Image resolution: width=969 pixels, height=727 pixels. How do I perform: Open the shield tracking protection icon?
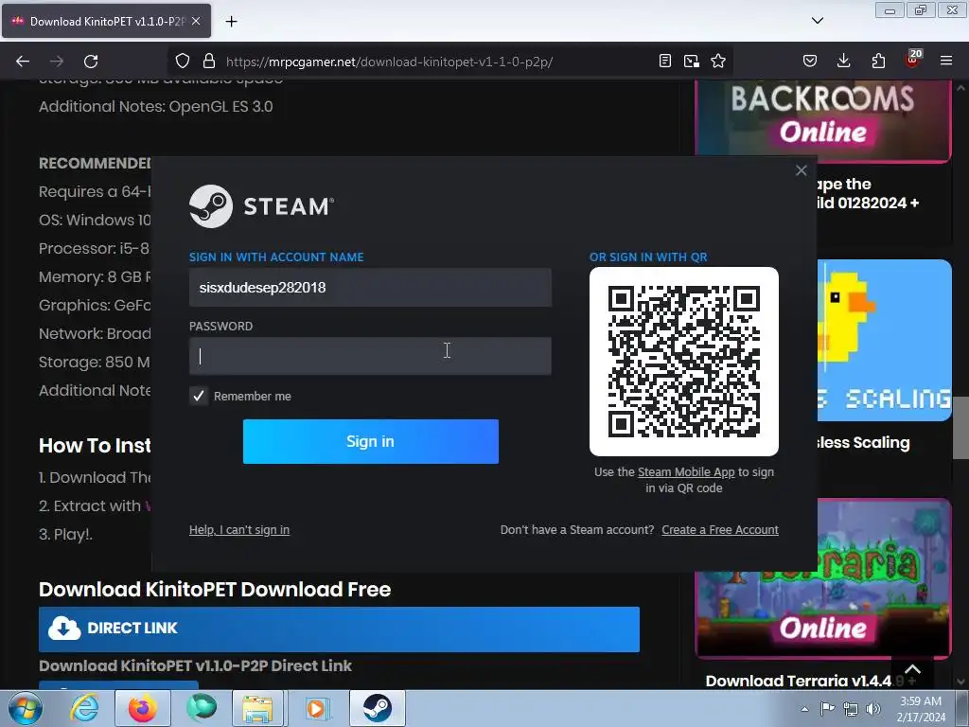[x=183, y=62]
